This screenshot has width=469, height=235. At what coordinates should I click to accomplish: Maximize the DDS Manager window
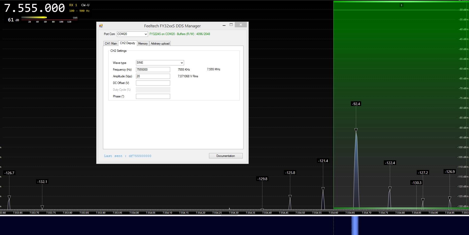point(231,25)
